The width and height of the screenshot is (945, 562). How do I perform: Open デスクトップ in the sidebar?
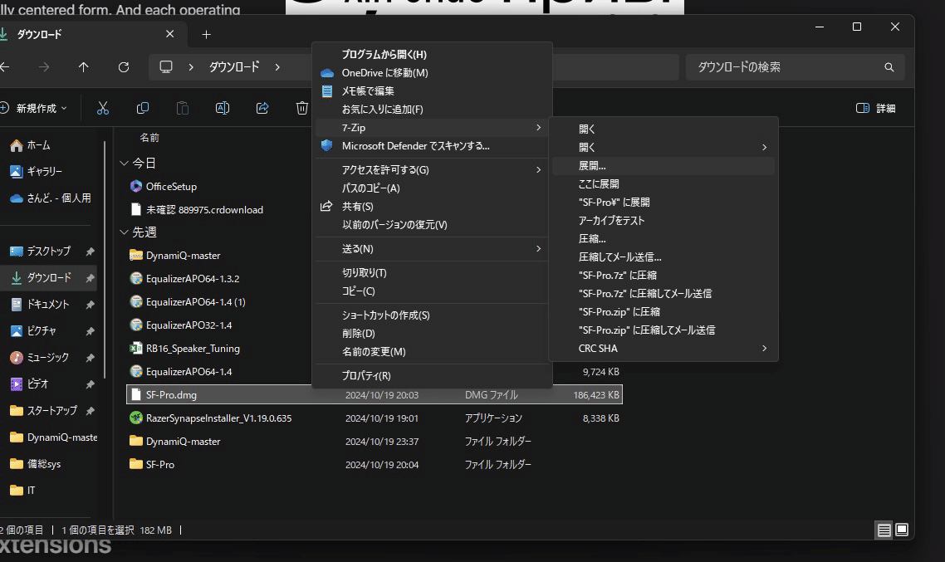coord(48,252)
